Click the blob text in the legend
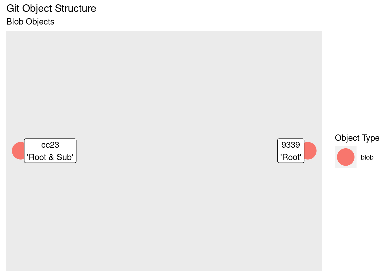388x277 pixels. [367, 157]
